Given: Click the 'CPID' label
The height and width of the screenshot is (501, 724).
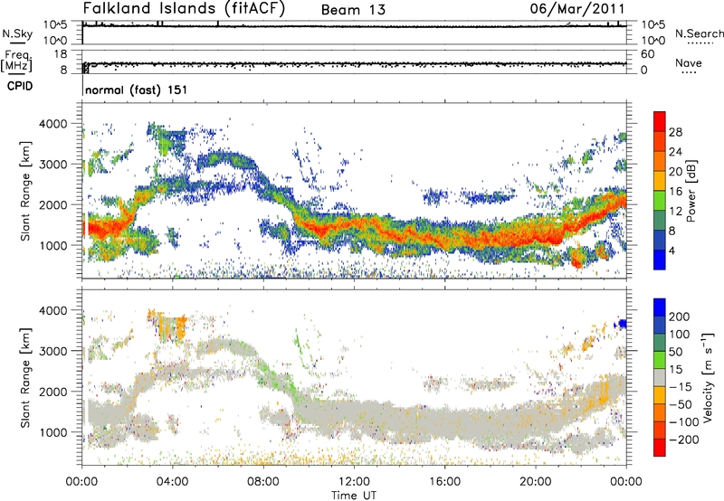Looking at the screenshot, I should 20,86.
